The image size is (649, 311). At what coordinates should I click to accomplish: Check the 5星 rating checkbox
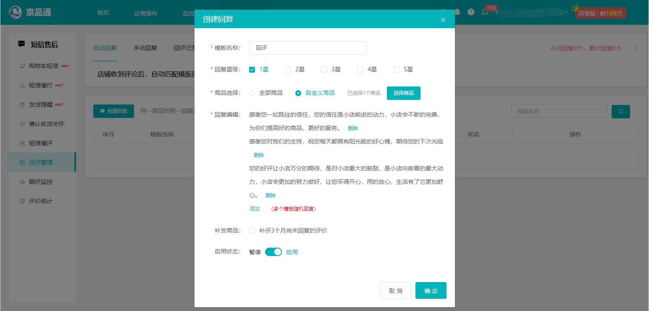(397, 70)
